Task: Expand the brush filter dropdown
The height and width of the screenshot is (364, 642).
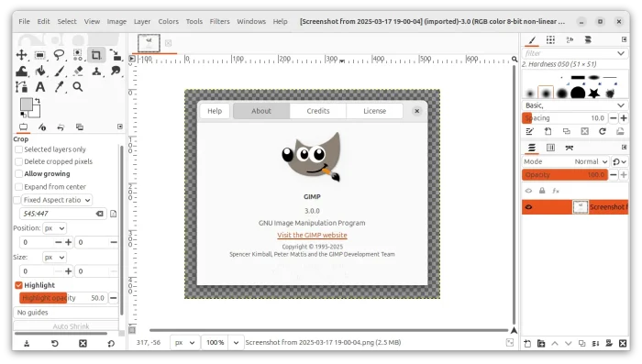Action: [x=621, y=54]
